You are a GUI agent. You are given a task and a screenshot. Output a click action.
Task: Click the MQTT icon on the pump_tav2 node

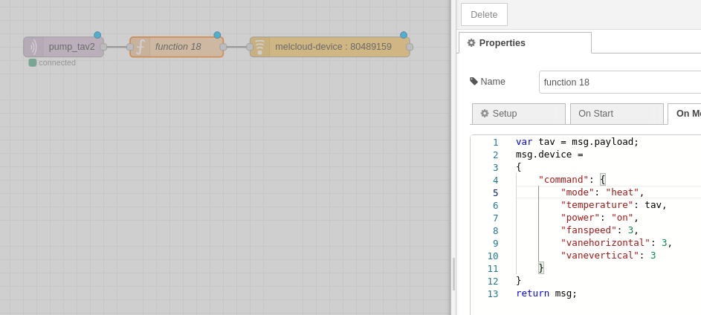click(x=33, y=47)
